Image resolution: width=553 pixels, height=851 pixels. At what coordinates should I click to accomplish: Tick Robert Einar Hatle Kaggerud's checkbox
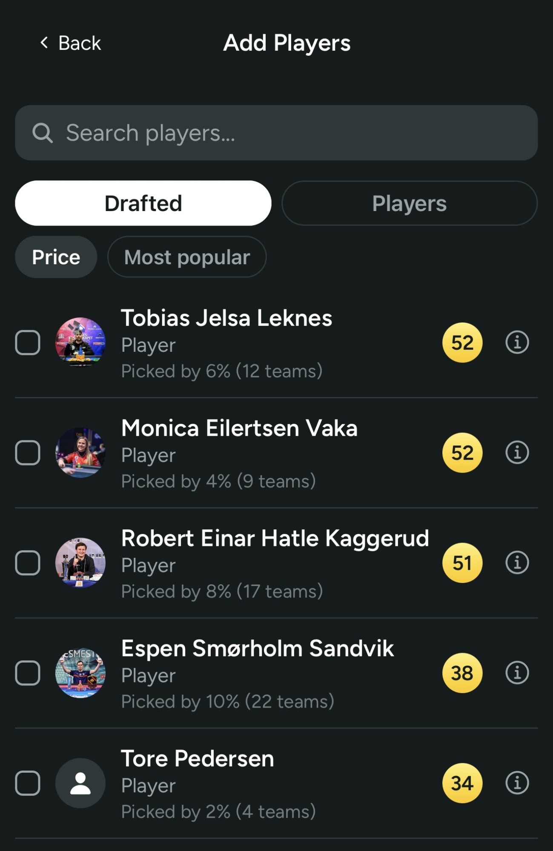click(28, 563)
